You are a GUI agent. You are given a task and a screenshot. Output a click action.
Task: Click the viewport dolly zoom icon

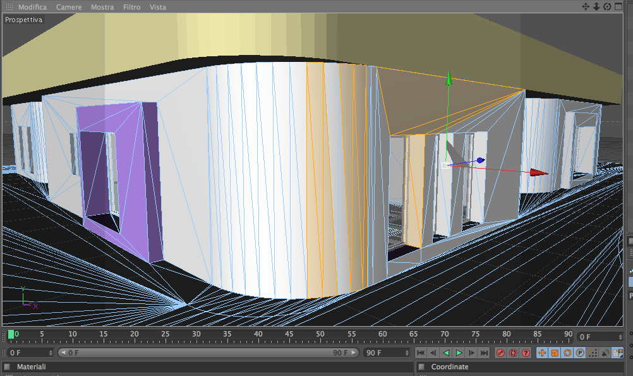click(x=596, y=6)
